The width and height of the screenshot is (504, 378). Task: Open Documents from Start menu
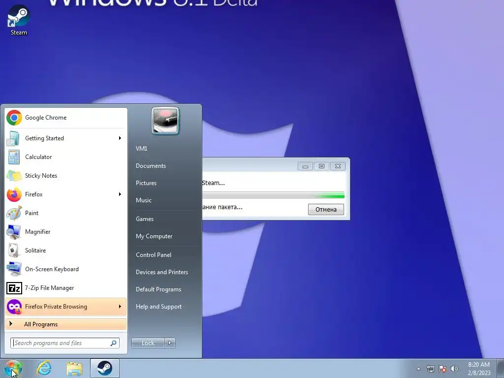point(151,166)
